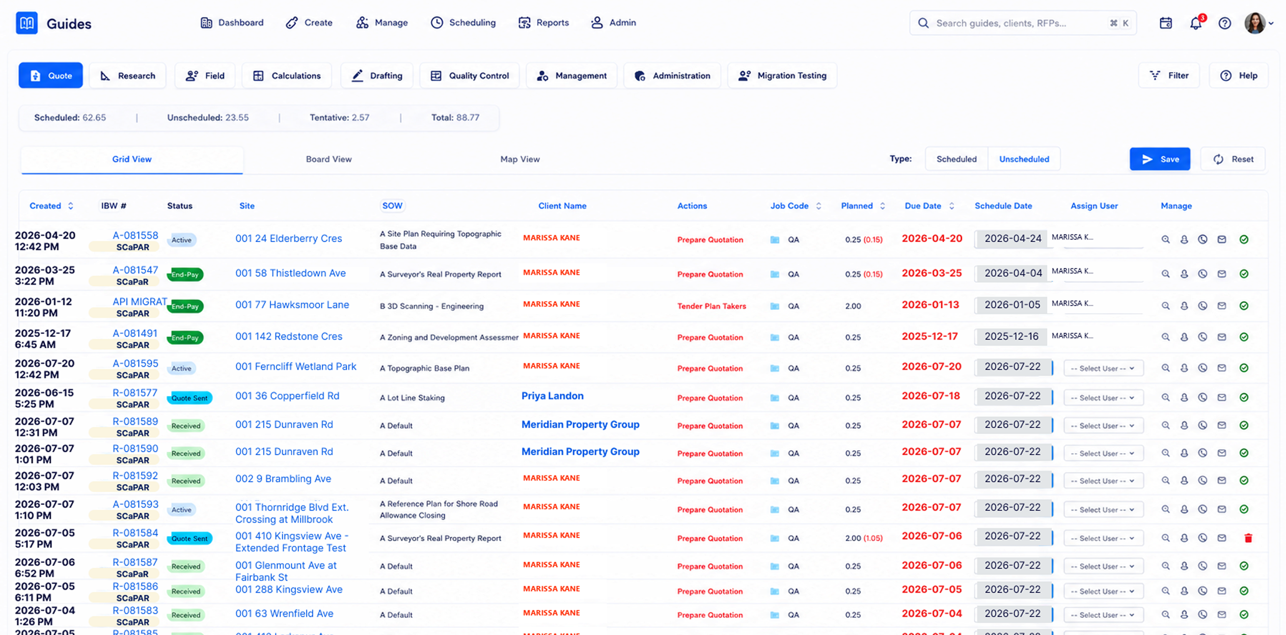Viewport: 1286px width, 635px height.
Task: Click the mail icon for Thistledown Ave row
Action: point(1222,274)
